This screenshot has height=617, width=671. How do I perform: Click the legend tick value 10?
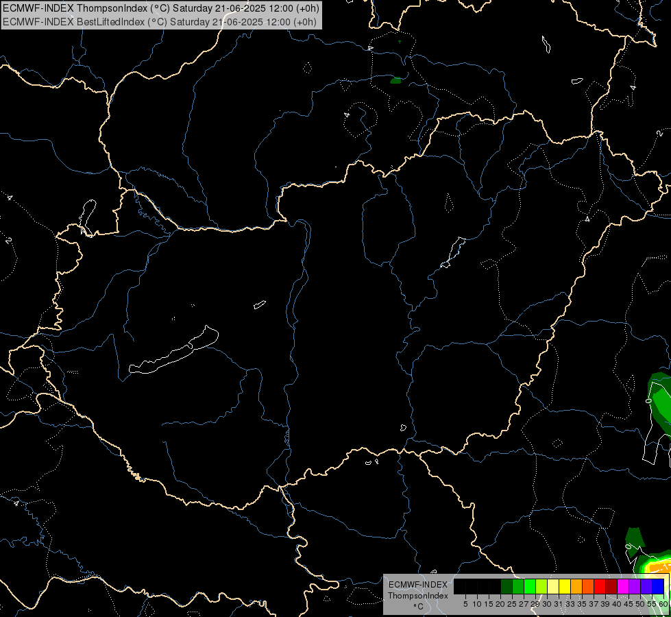pos(477,604)
